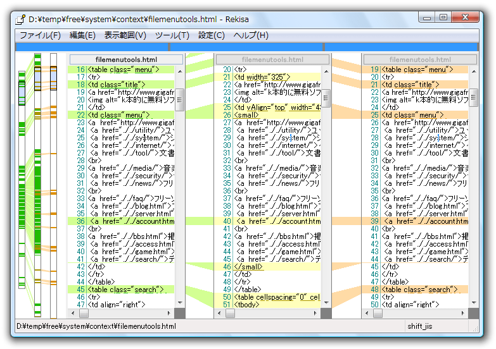Open the 編集(E) menu
The image size is (496, 349).
point(82,35)
